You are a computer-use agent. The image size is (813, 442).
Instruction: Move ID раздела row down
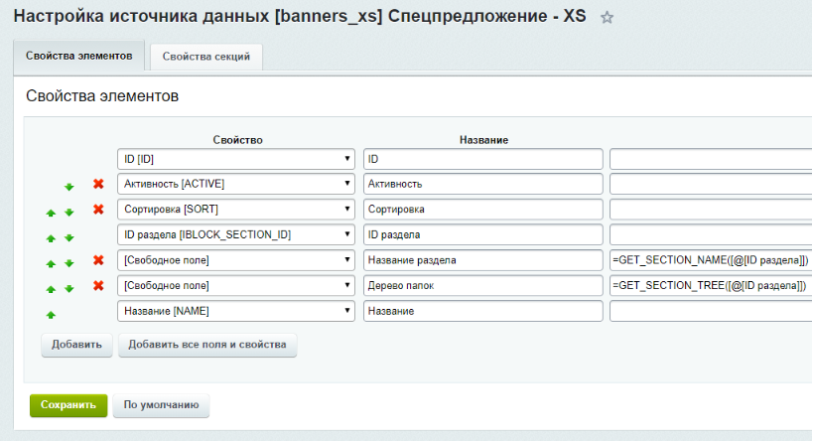(69, 237)
